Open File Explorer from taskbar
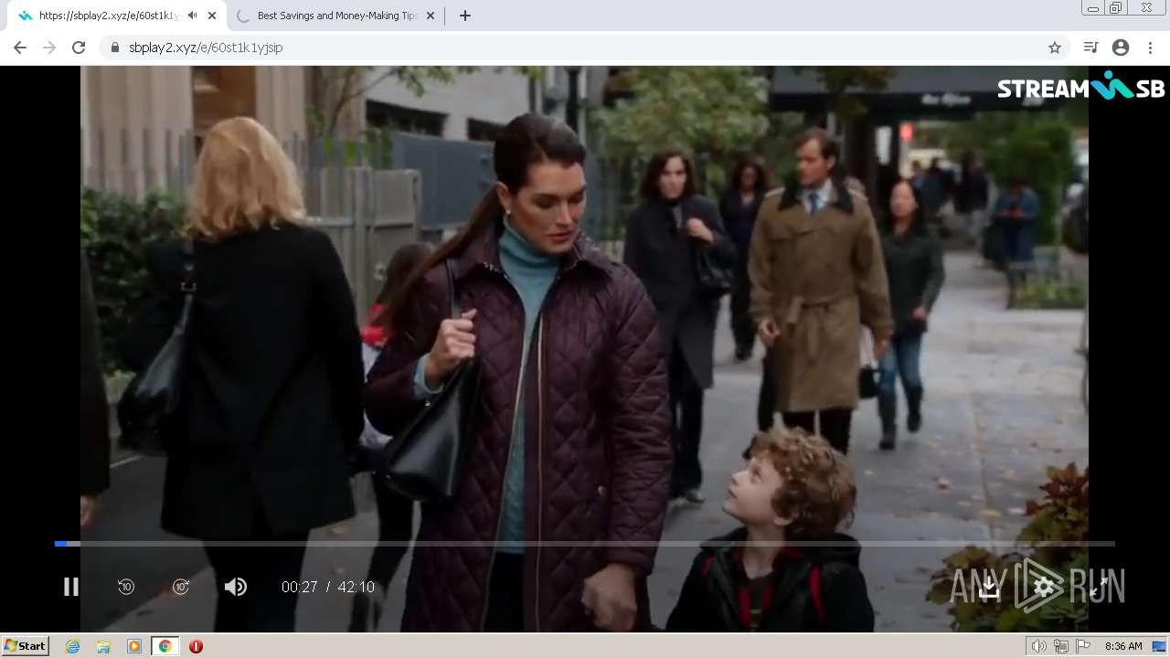 click(103, 646)
